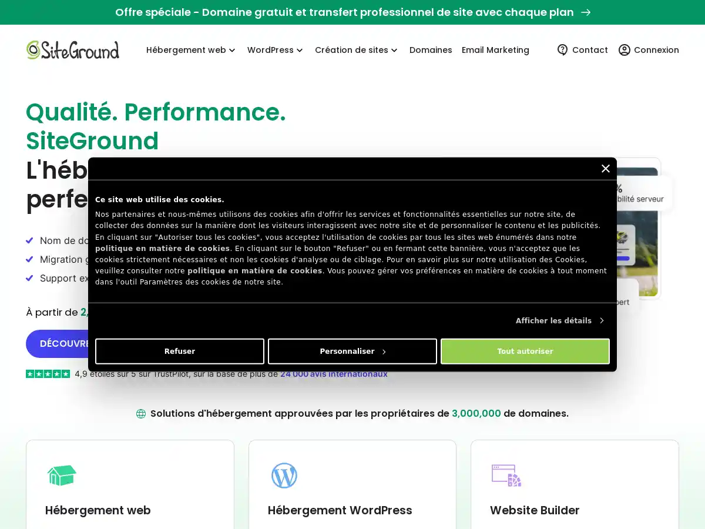Screen dimensions: 705x529
Task: Open the politique en matière de cookies link
Action: click(x=162, y=248)
